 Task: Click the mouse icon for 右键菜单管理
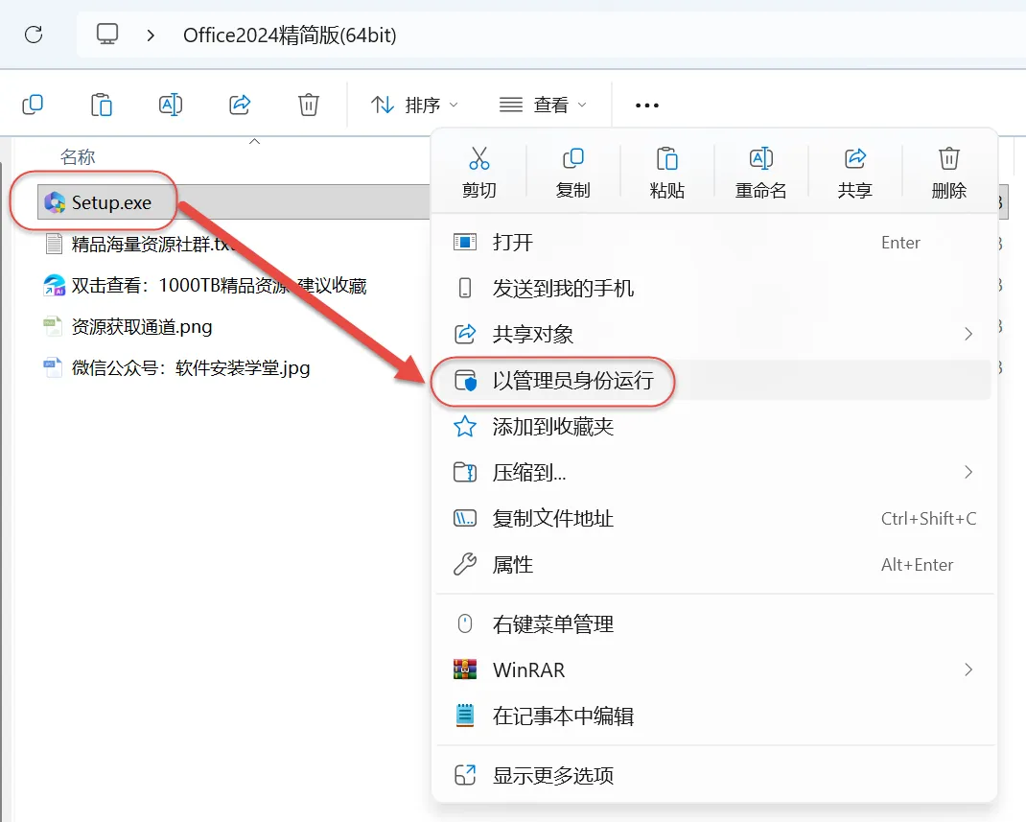click(x=465, y=623)
